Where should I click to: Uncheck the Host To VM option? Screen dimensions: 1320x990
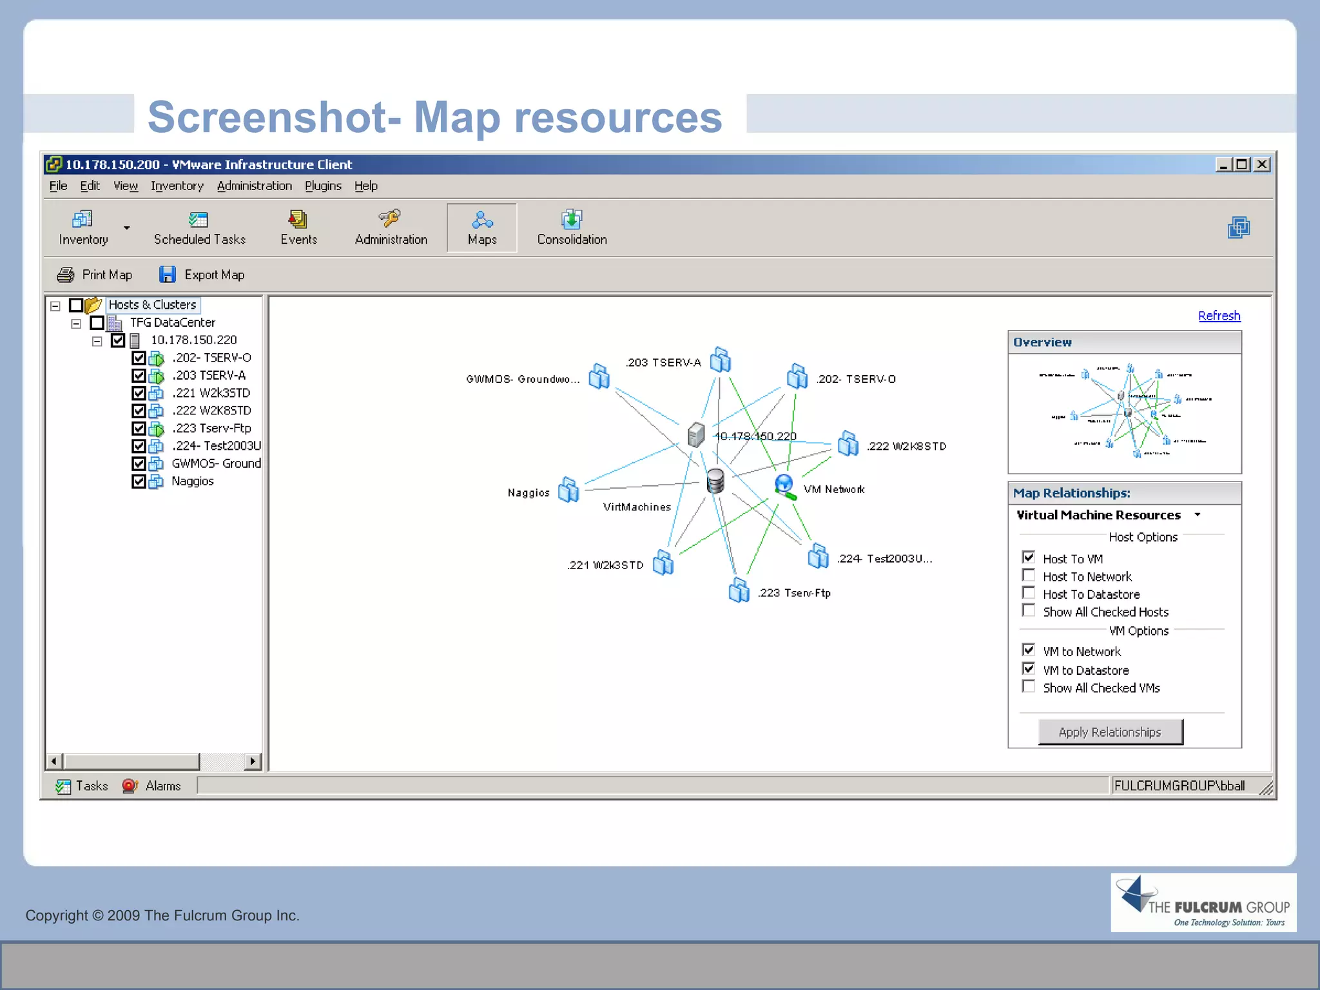tap(1029, 558)
